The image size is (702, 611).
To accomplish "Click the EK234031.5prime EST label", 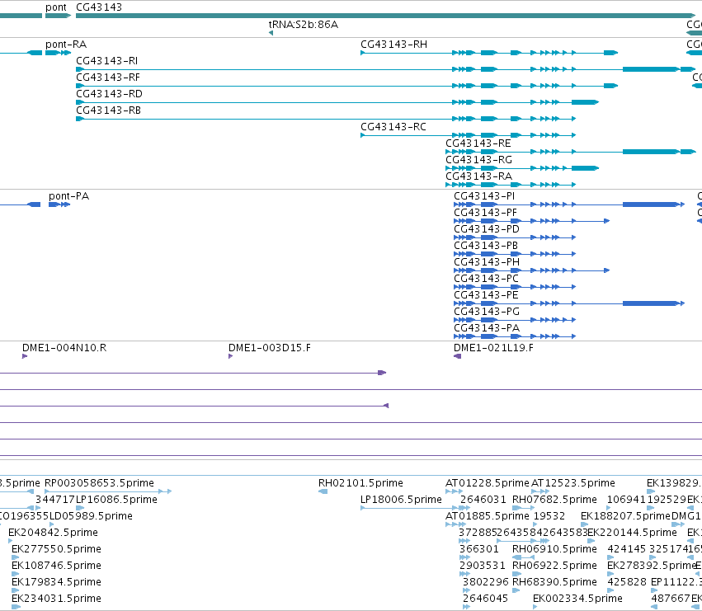I will coord(56,599).
